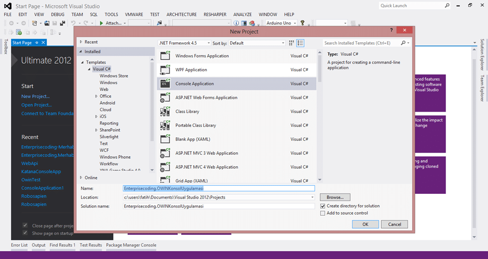The height and width of the screenshot is (259, 488).
Task: Open the Toolbox side tab
Action: [6, 47]
